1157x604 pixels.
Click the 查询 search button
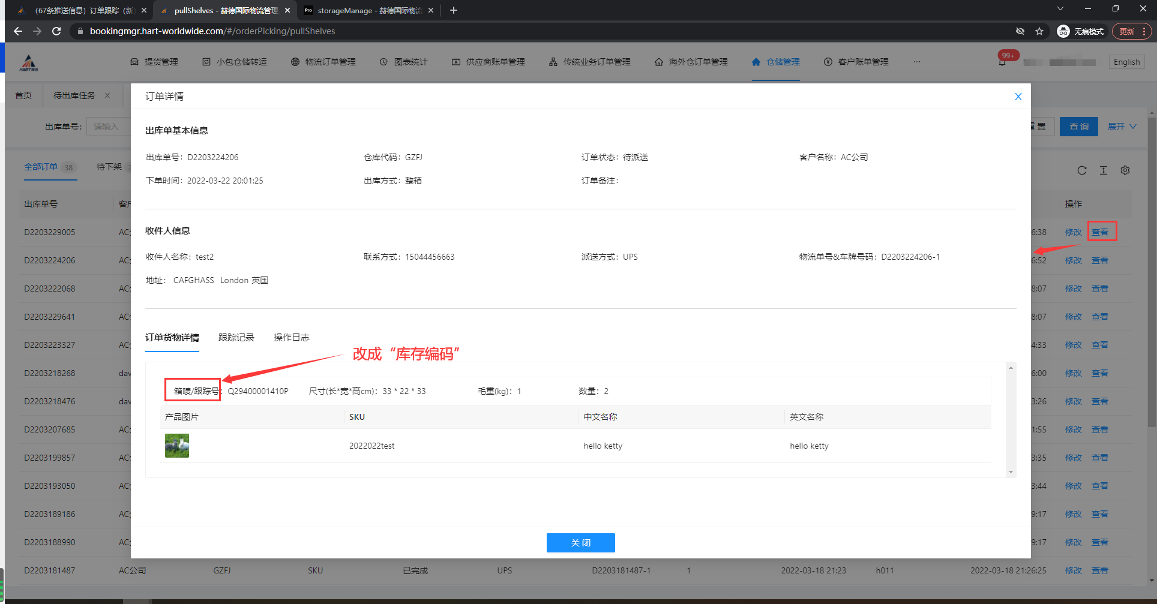tap(1078, 127)
